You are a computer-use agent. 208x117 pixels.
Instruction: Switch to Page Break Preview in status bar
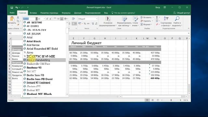pos(158,100)
